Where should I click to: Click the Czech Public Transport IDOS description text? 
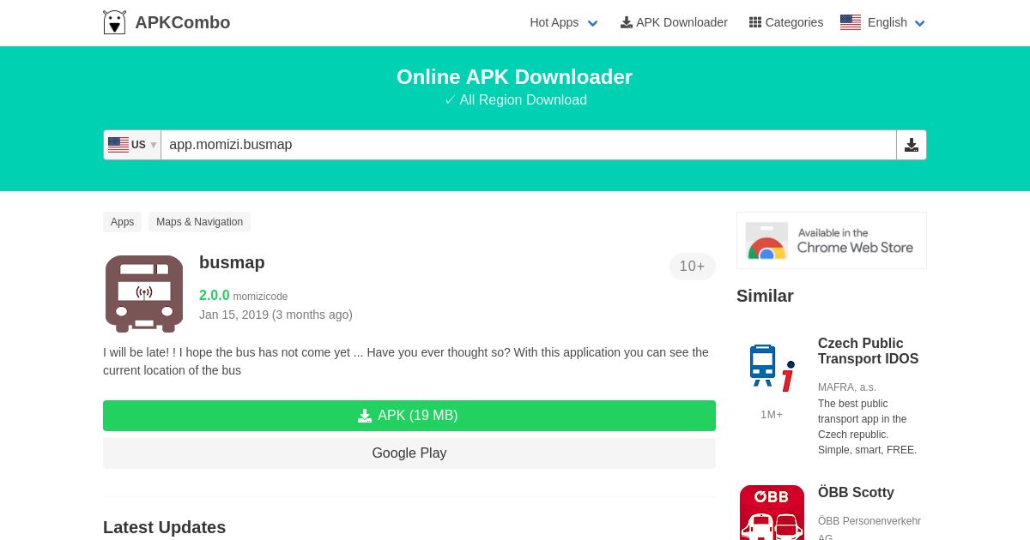pos(867,427)
